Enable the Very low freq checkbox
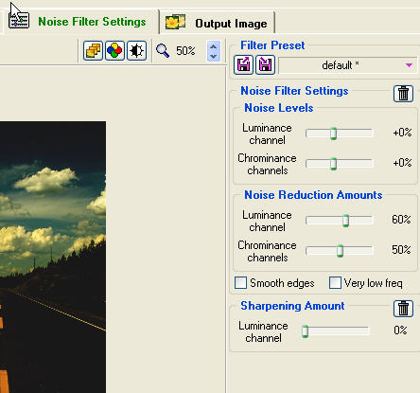 [x=335, y=283]
